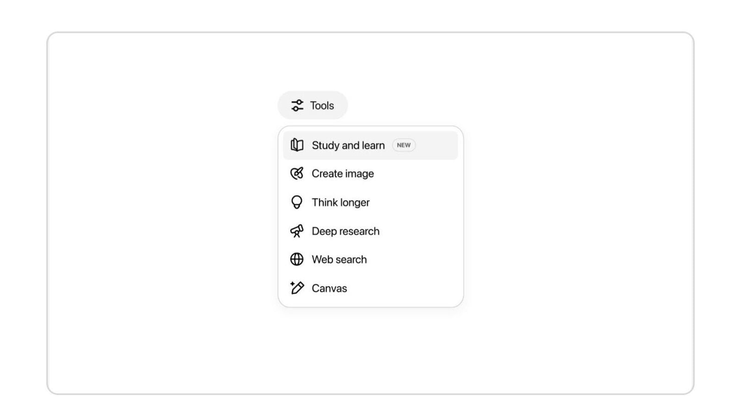Click the sparkle pencil icon for Canvas

pos(297,288)
